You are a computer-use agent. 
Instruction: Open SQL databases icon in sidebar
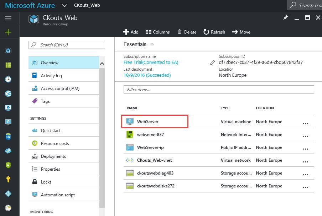[8, 136]
